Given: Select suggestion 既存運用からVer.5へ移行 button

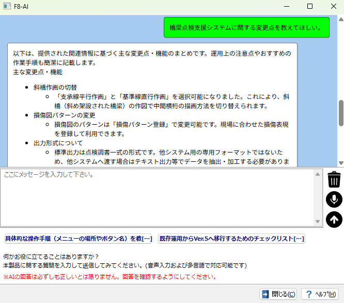Looking at the screenshot, I should click(x=232, y=239).
